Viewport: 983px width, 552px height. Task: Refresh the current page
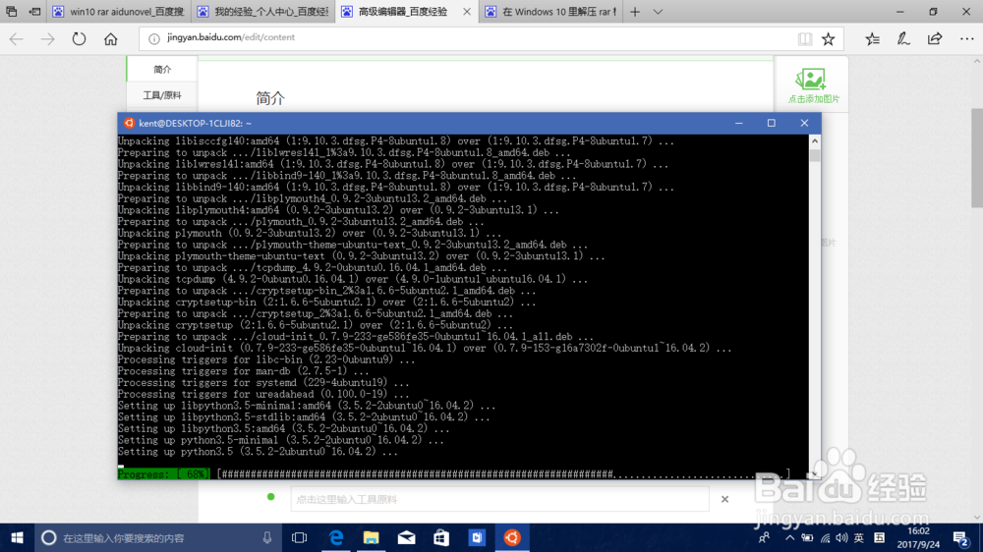pyautogui.click(x=79, y=39)
